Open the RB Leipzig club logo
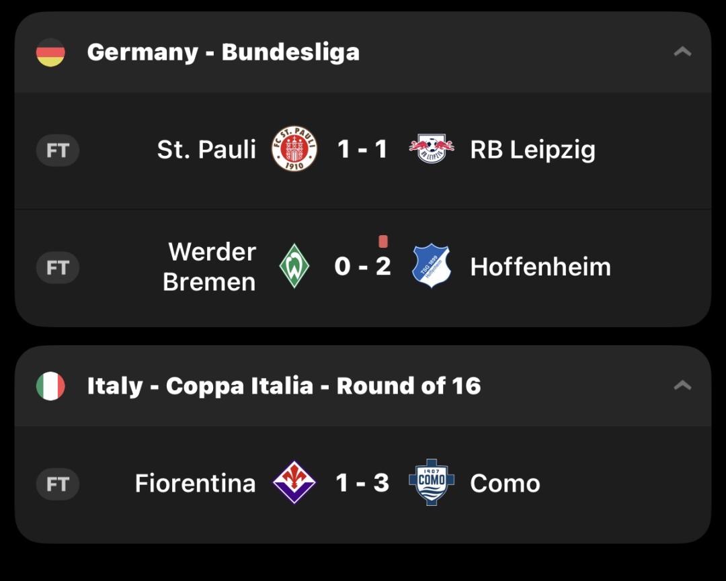The width and height of the screenshot is (726, 581). click(x=432, y=149)
